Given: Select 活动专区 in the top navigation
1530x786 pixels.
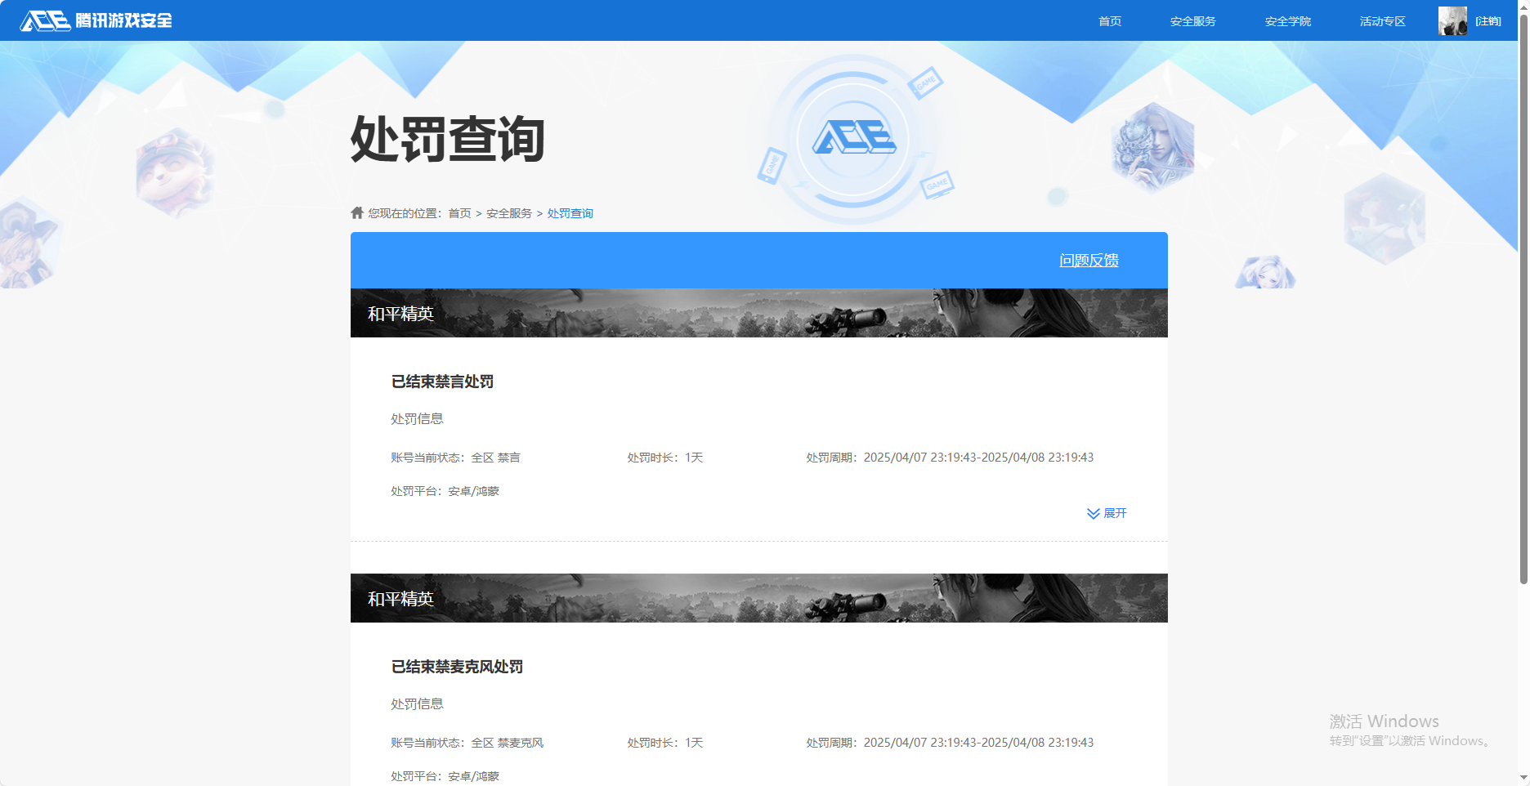Looking at the screenshot, I should click(1382, 21).
